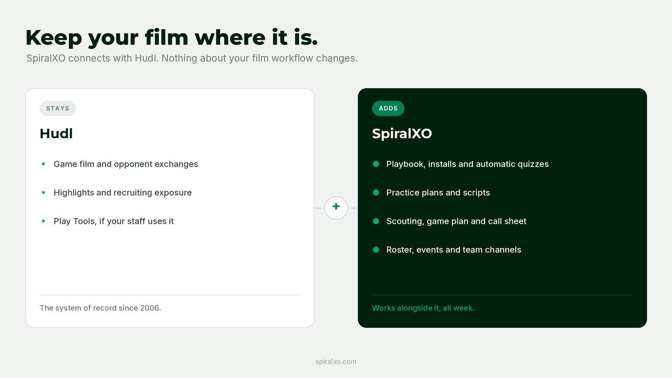Select the "SpiralXO" card heading
This screenshot has height=378, width=672.
[x=402, y=134]
